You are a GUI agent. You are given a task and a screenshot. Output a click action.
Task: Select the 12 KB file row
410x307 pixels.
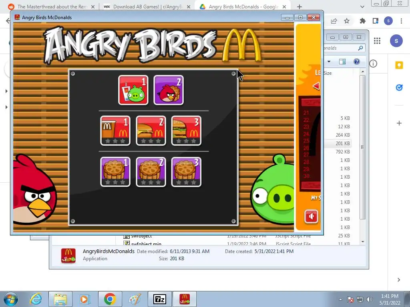pos(337,127)
